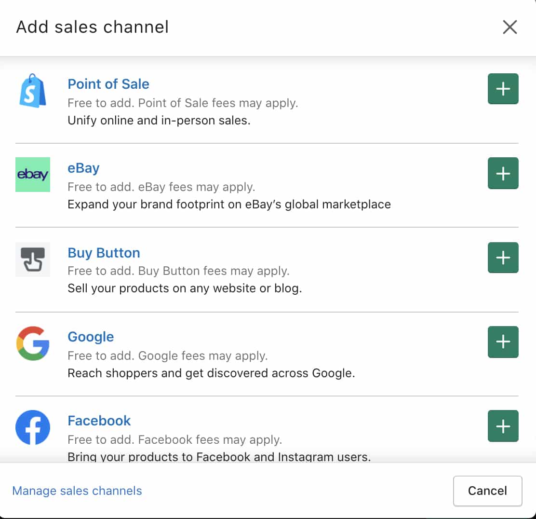Screen dimensions: 536x519
Task: Close the Add sales channel dialog
Action: coord(509,27)
